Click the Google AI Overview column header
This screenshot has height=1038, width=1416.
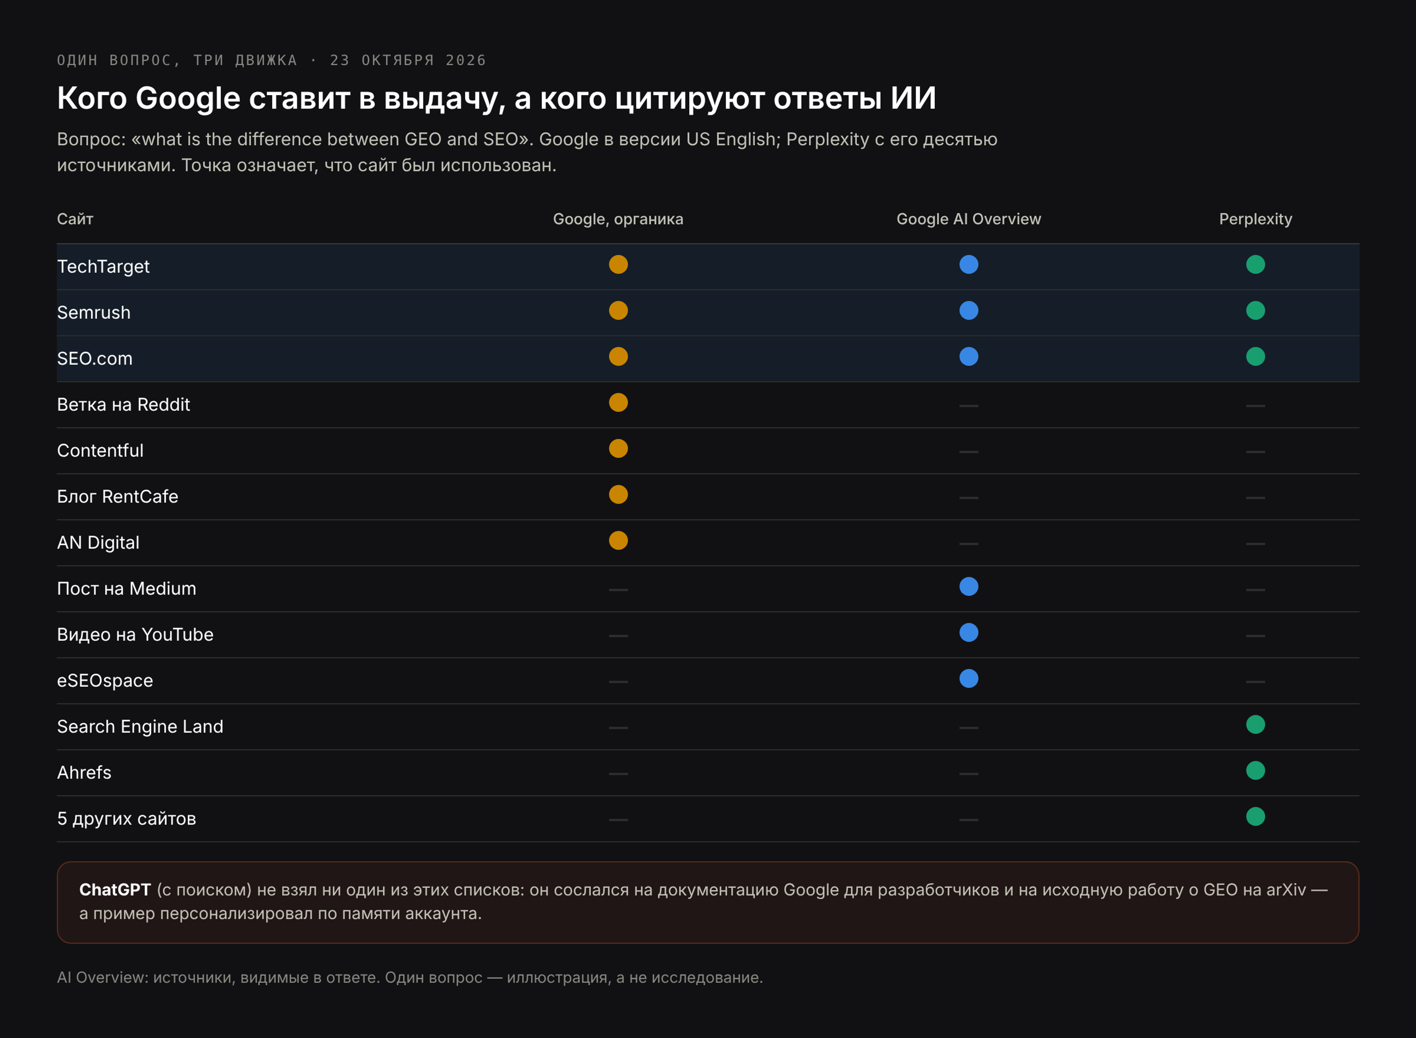[x=968, y=219]
